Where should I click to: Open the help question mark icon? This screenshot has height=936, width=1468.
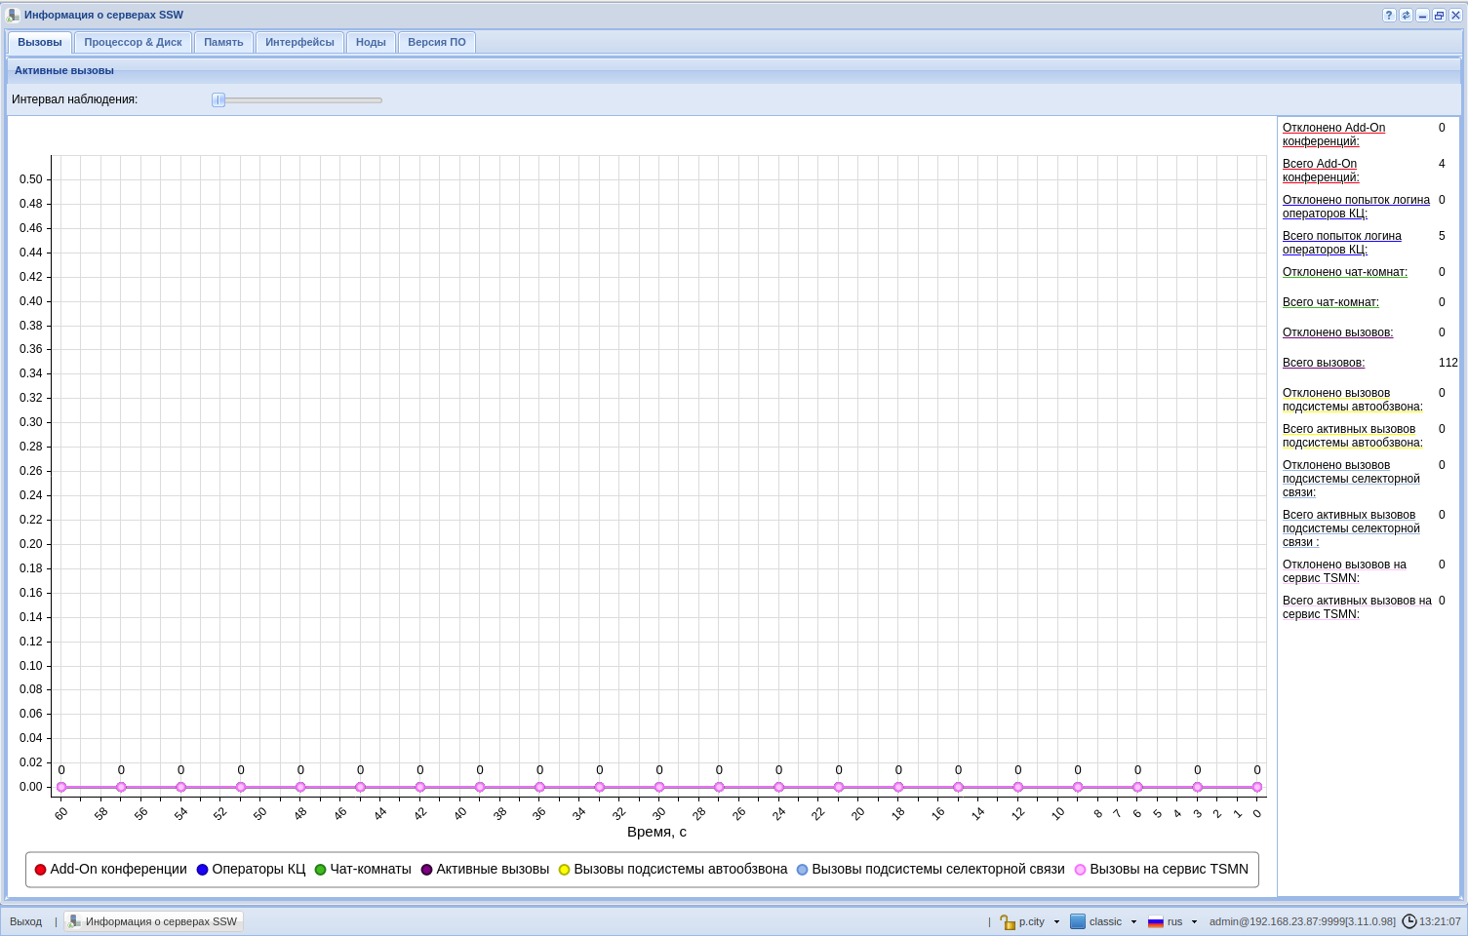(1389, 16)
